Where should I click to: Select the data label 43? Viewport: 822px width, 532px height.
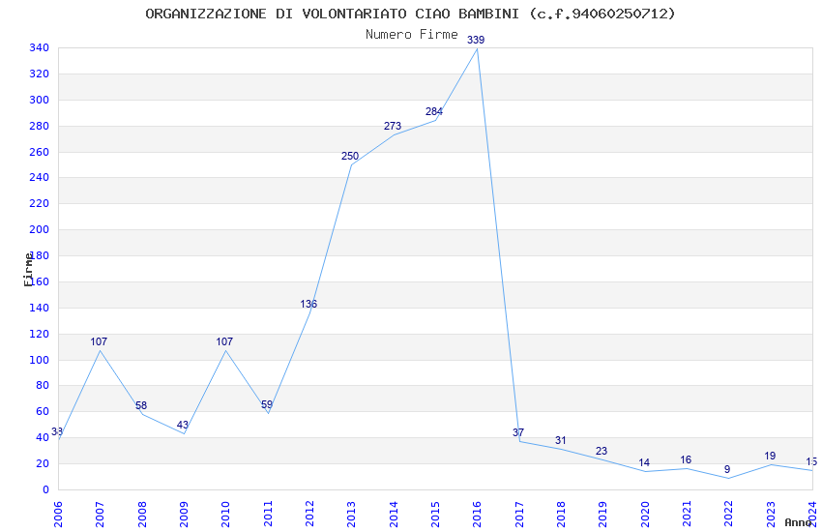183,425
